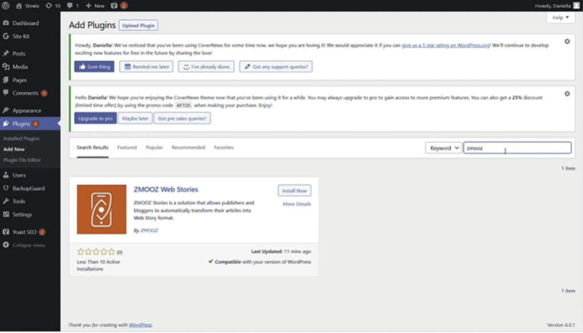Collapse the sidebar menu
Image resolution: width=583 pixels, height=333 pixels.
pos(24,245)
